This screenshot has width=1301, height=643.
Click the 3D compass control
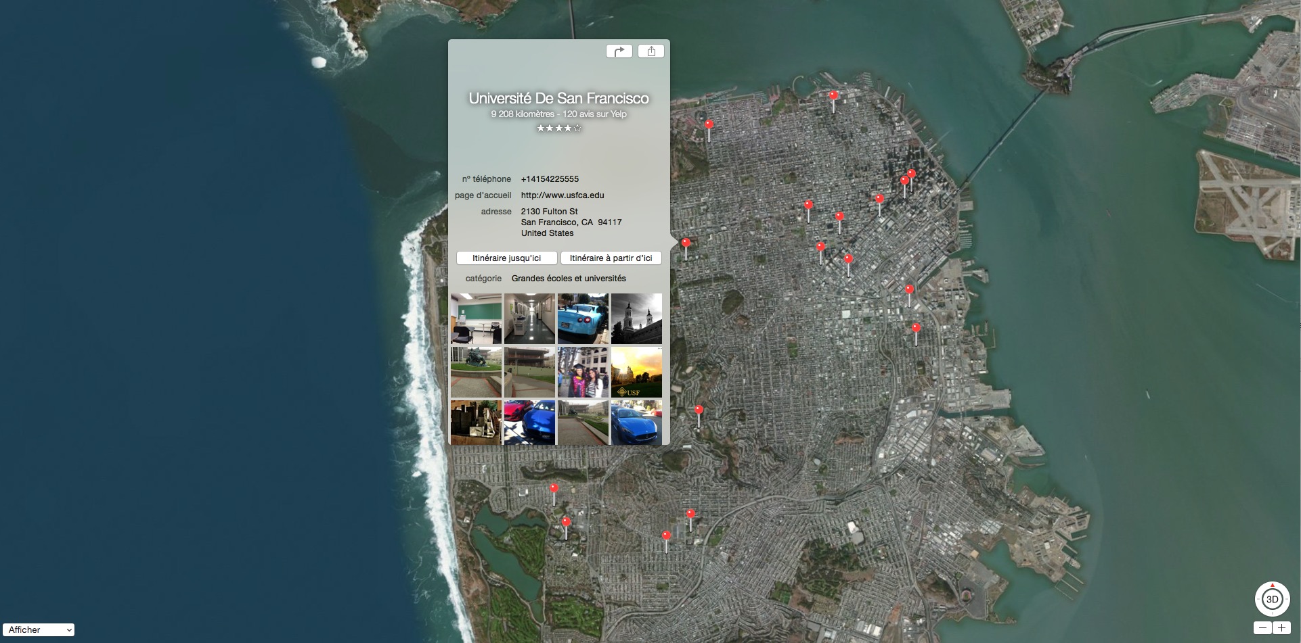tap(1272, 599)
